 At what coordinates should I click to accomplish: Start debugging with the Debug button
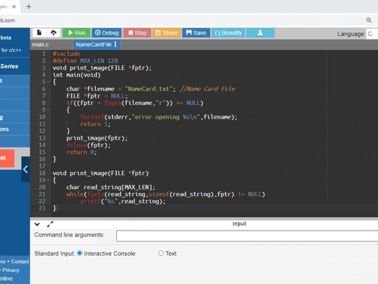tap(107, 33)
